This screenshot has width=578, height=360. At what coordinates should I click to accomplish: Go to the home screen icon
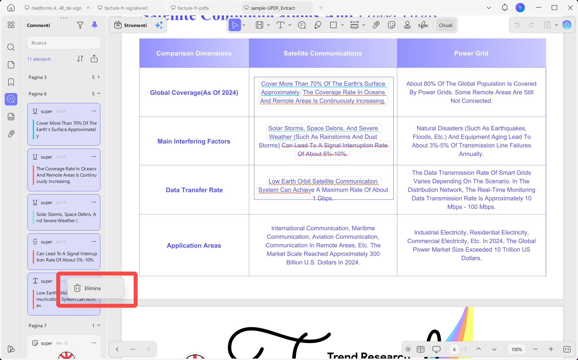(x=11, y=8)
